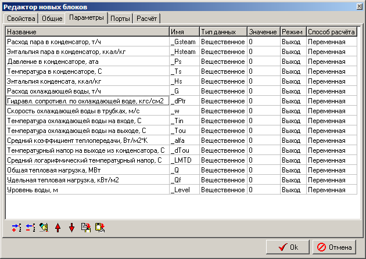Image resolution: width=366 pixels, height=259 pixels.
Task: Move parameter up with red up arrow
Action: click(x=58, y=228)
